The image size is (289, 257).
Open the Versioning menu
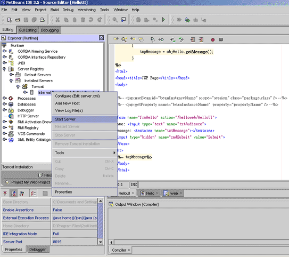click(x=86, y=10)
